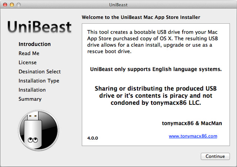Open the www.tonymacx86.com link
Image resolution: width=237 pixels, height=167 pixels.
[193, 136]
